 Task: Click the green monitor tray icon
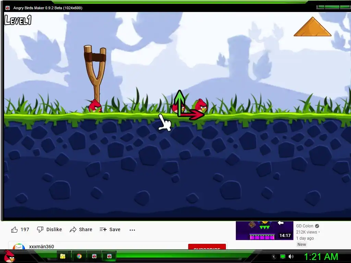(x=283, y=256)
